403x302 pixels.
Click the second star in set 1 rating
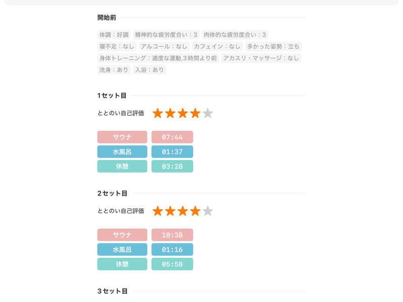[x=170, y=113]
